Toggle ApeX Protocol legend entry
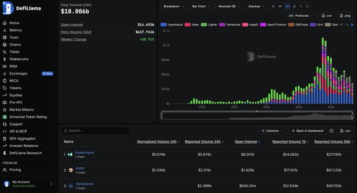The image size is (357, 193). click(273, 25)
